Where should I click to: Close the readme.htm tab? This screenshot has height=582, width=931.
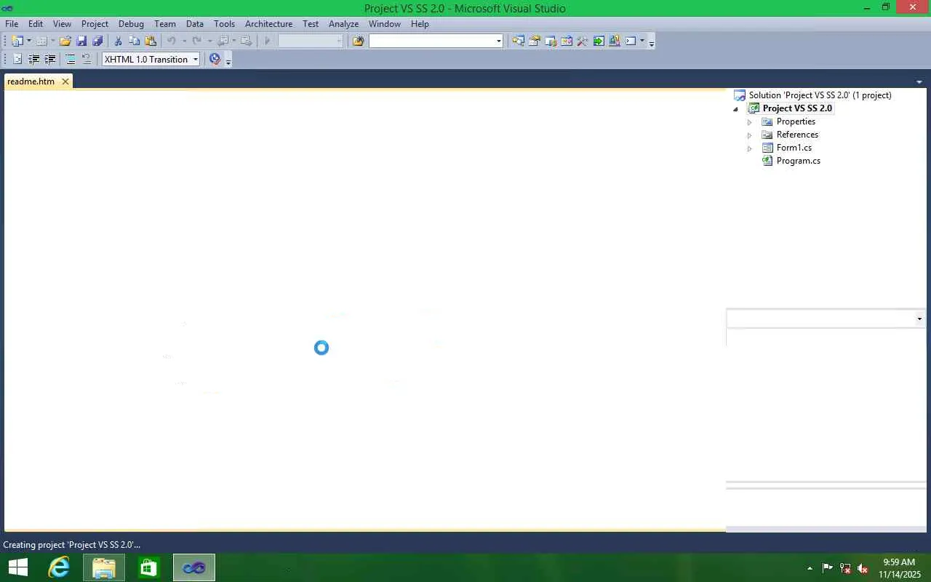(x=65, y=81)
